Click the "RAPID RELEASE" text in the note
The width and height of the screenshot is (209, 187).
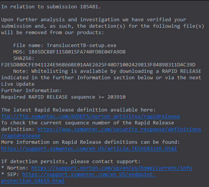click(182, 71)
